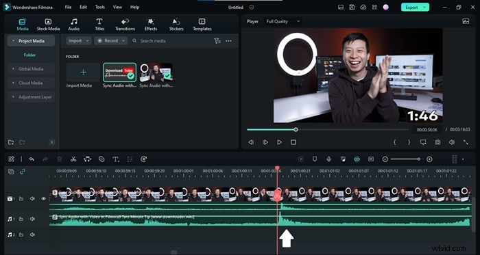
Task: Toggle auto ripple link icon in timeline
Action: [x=23, y=172]
